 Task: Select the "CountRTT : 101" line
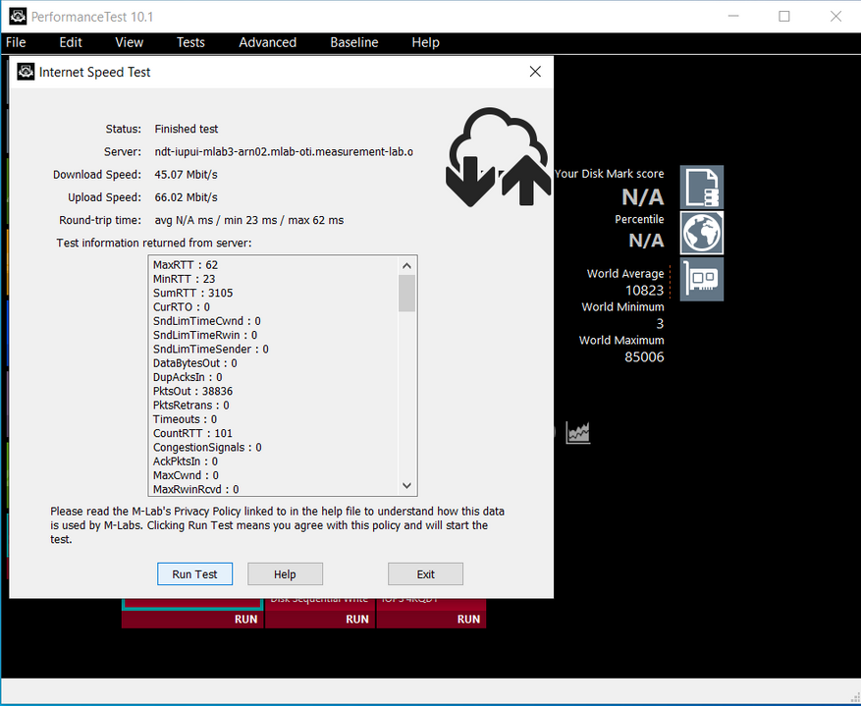click(x=192, y=433)
